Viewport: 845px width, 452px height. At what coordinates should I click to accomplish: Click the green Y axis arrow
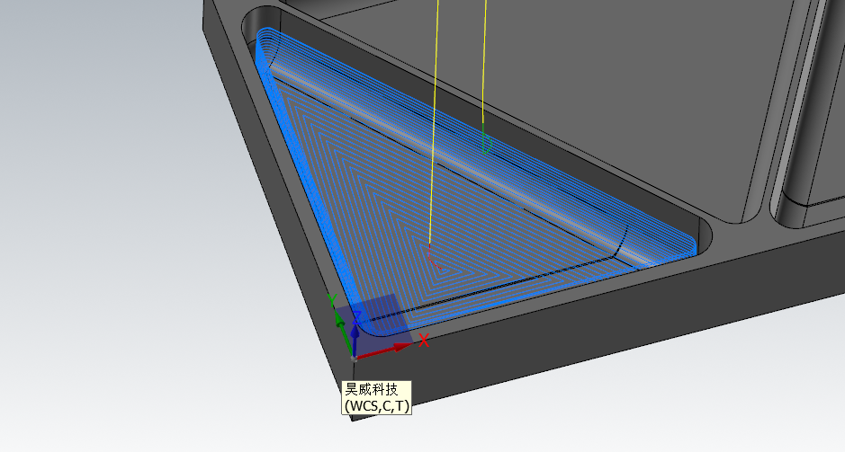[x=342, y=332]
